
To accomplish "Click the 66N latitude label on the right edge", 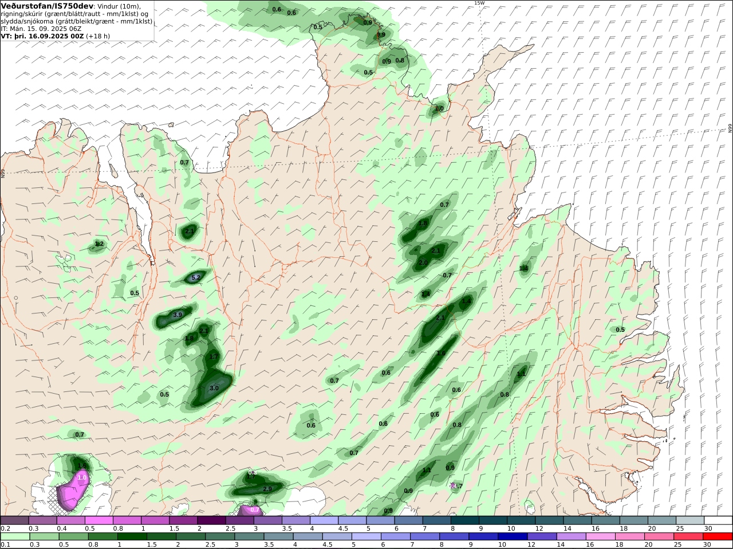I will point(730,128).
